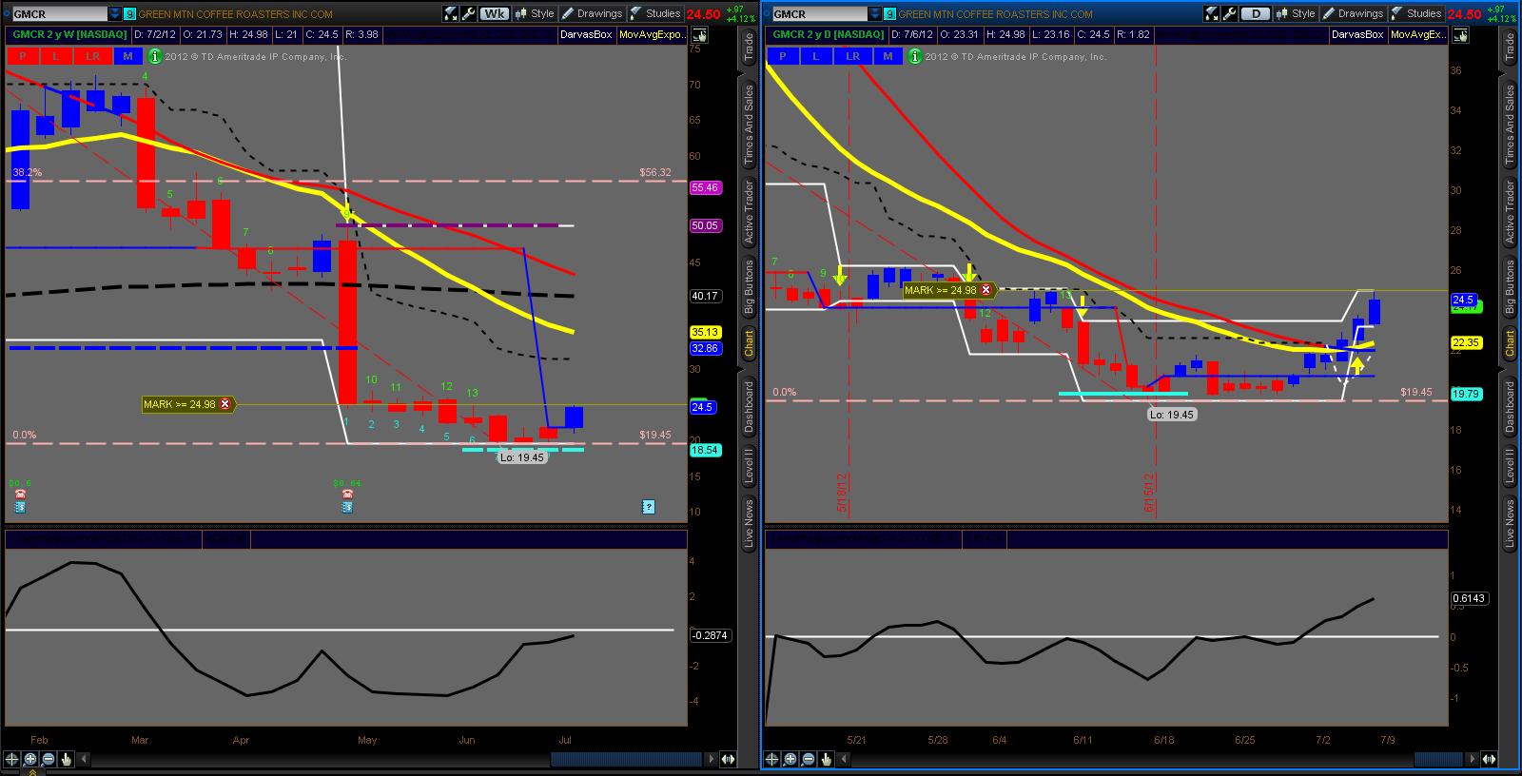Image resolution: width=1522 pixels, height=776 pixels.
Task: Open the Studies menu on weekly chart
Action: pos(655,13)
